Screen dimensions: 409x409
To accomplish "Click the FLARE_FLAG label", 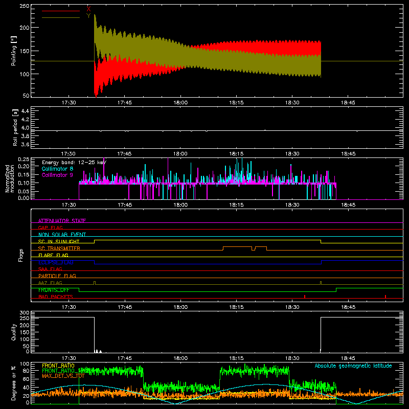I will tap(53, 255).
